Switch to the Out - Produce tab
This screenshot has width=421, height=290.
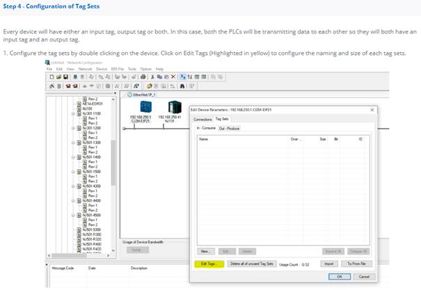[229, 129]
